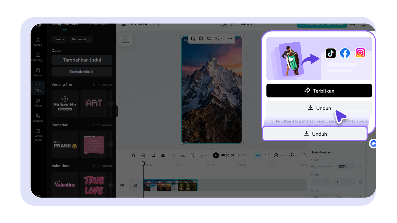Open Lihat semua for Ramadan
The width and height of the screenshot is (397, 223).
click(102, 125)
